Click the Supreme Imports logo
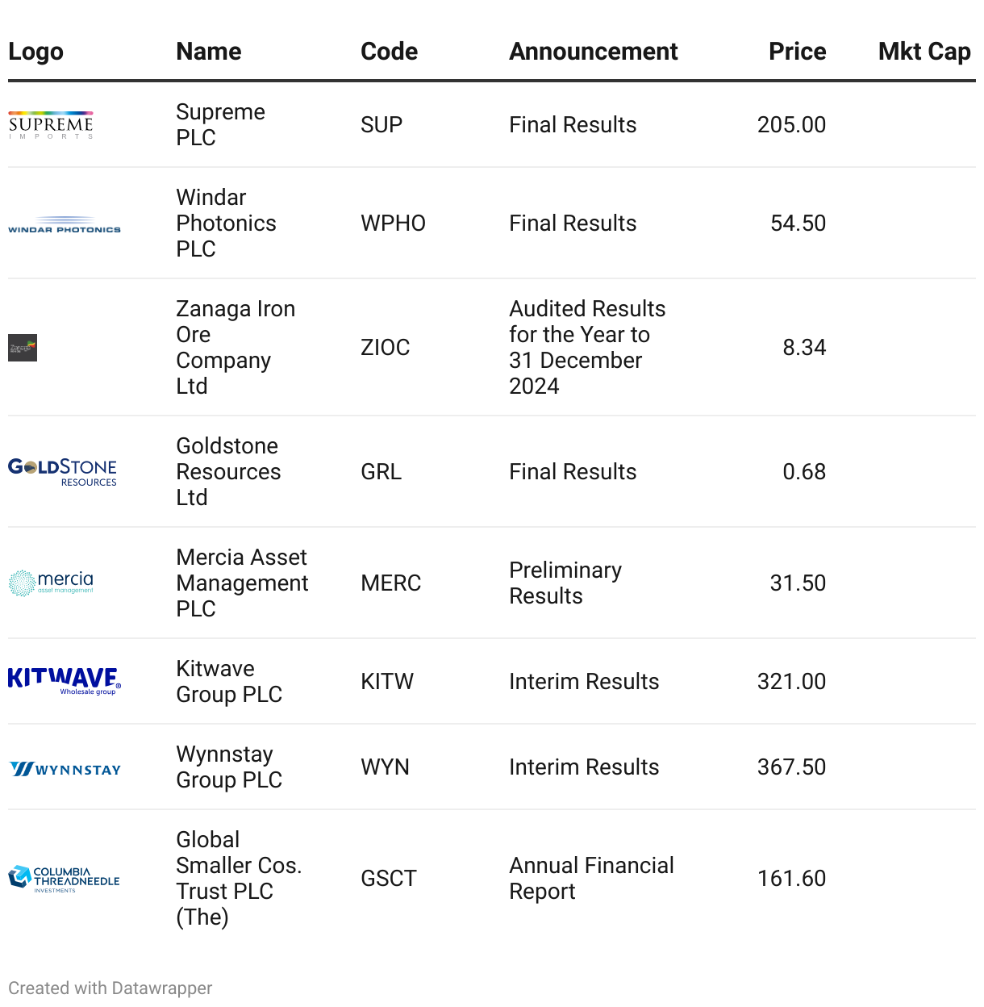The height and width of the screenshot is (1007, 984). (51, 125)
